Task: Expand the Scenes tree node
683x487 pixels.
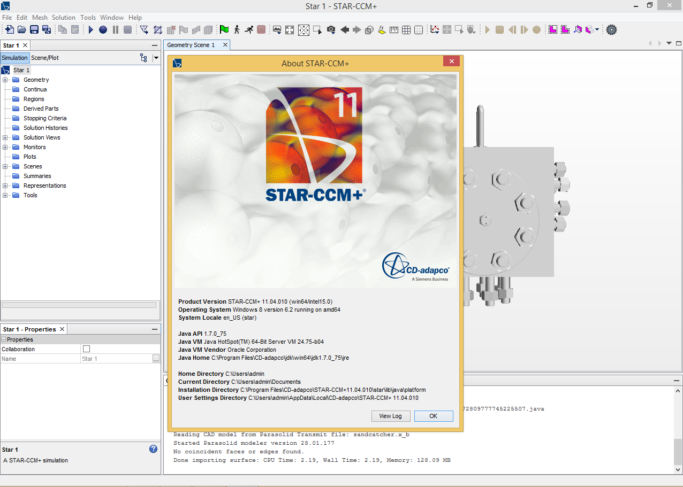Action: [x=5, y=166]
